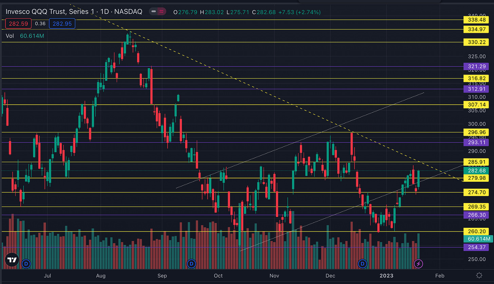Click the Feb label on the time axis
Image resolution: width=494 pixels, height=284 pixels.
(x=440, y=276)
